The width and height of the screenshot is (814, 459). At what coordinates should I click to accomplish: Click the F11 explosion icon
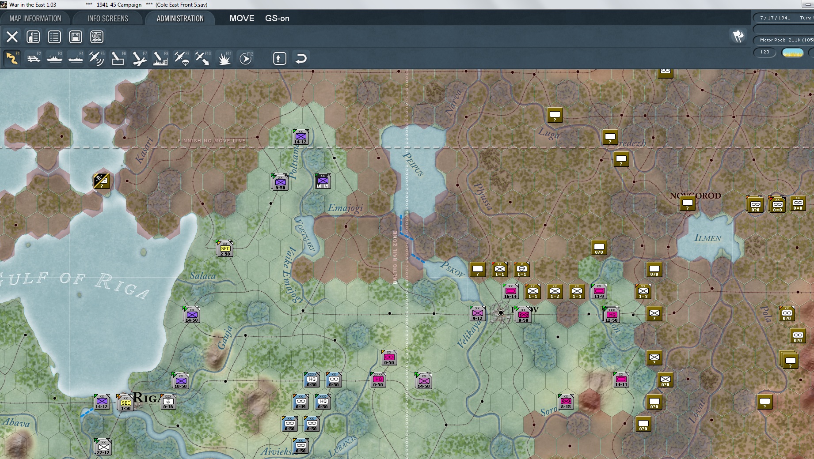point(224,58)
